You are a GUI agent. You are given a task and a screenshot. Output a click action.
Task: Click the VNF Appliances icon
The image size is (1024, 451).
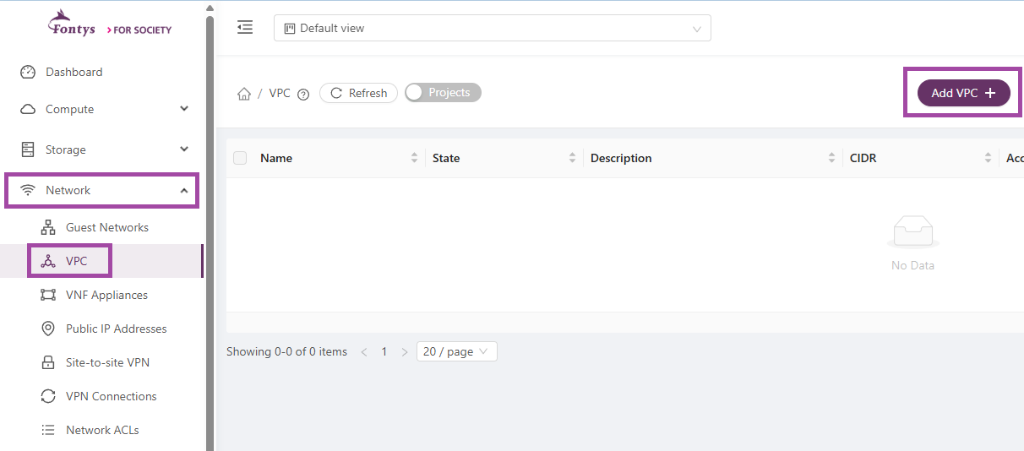pos(48,295)
